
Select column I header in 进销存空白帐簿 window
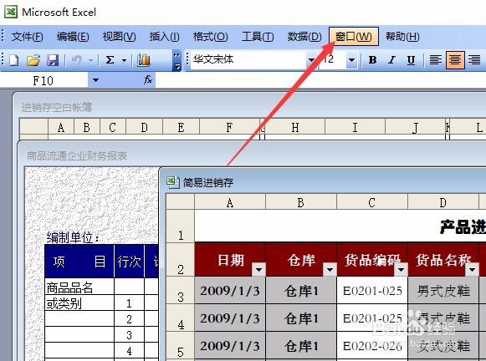[355, 127]
